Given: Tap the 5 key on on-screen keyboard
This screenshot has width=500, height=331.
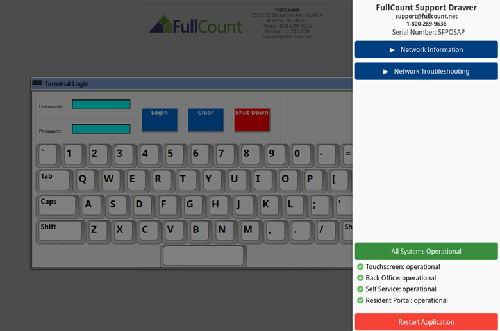Looking at the screenshot, I should [x=175, y=156].
